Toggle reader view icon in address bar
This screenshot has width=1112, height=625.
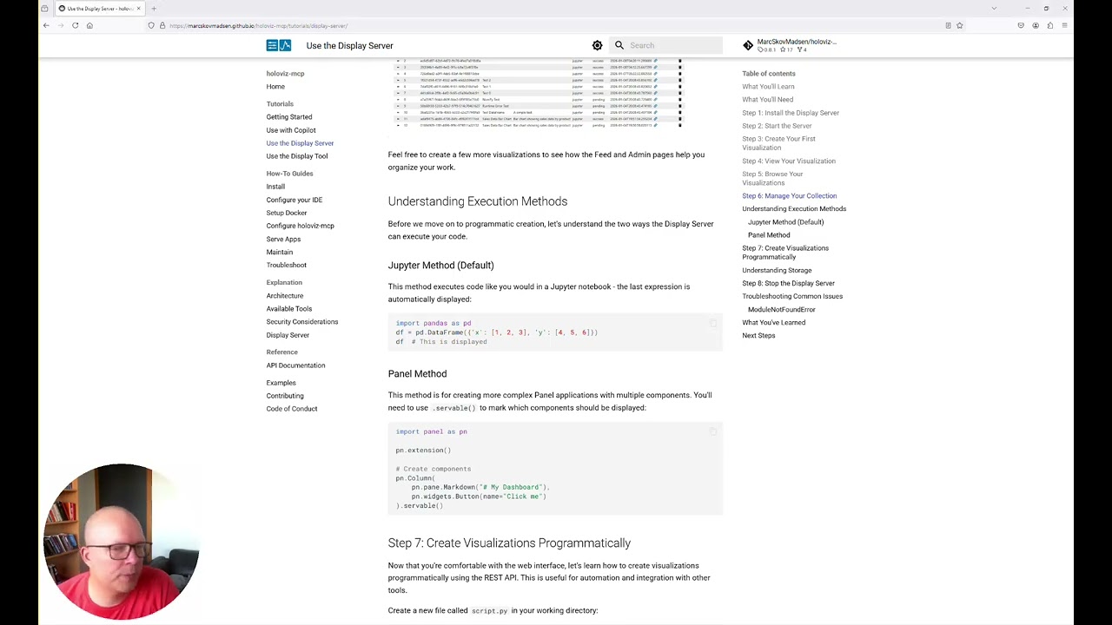point(948,25)
